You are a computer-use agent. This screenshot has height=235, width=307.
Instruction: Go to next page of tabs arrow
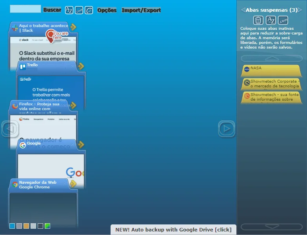point(227,128)
